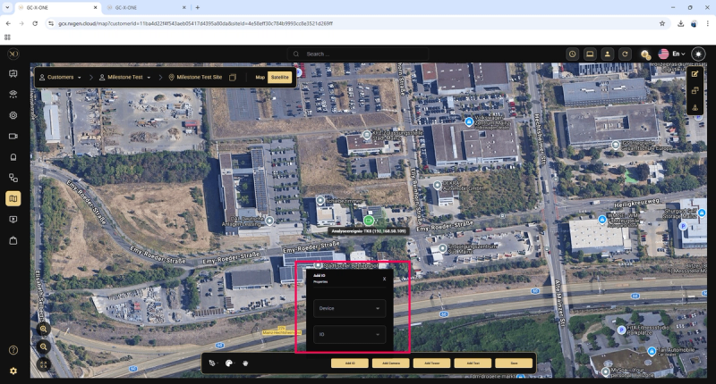Click the Analyseereignis-TK8 device label
716x384 pixels.
[369, 231]
